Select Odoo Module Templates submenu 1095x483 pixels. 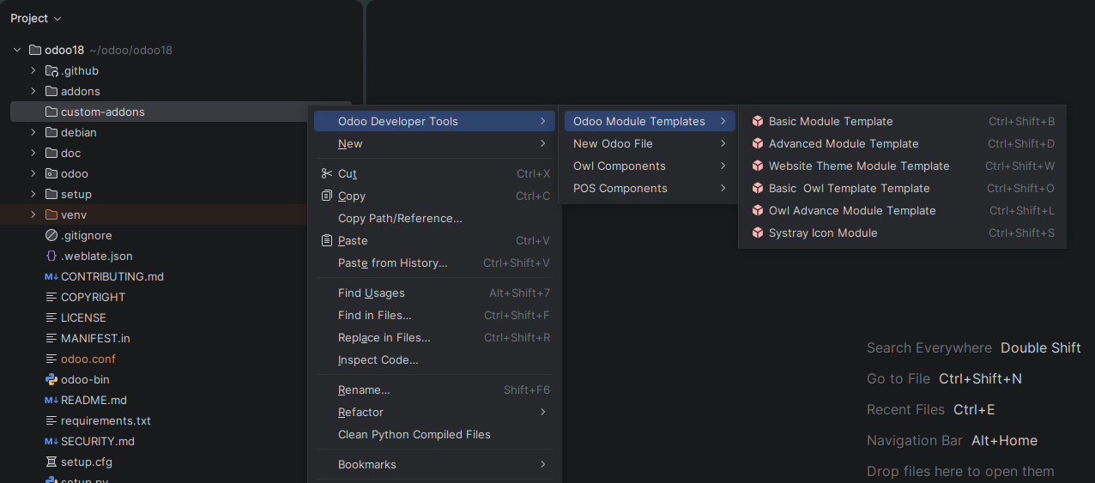650,121
